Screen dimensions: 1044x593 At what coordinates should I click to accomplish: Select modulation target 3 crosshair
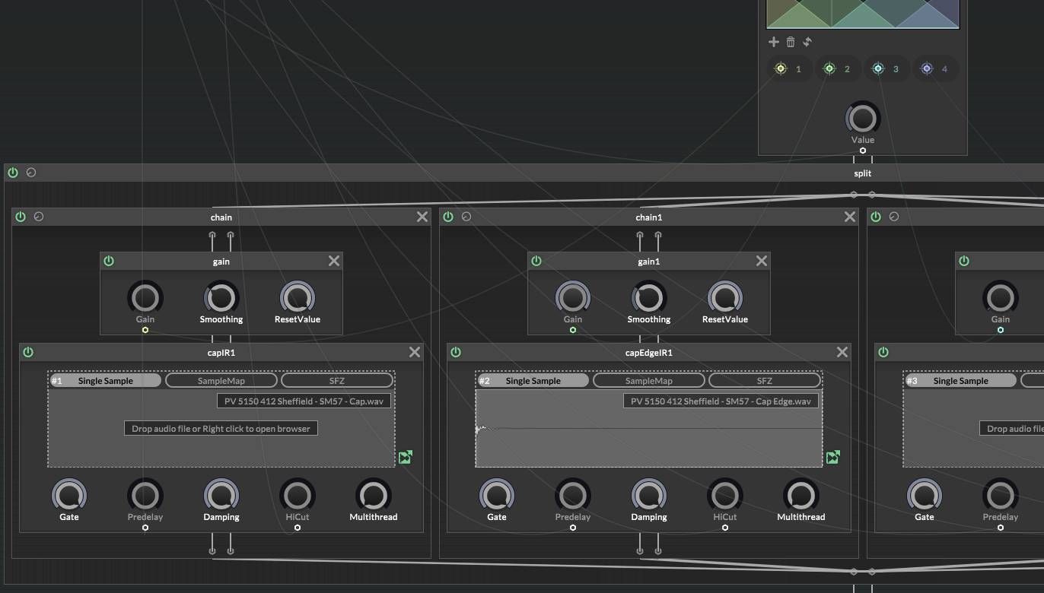coord(877,68)
